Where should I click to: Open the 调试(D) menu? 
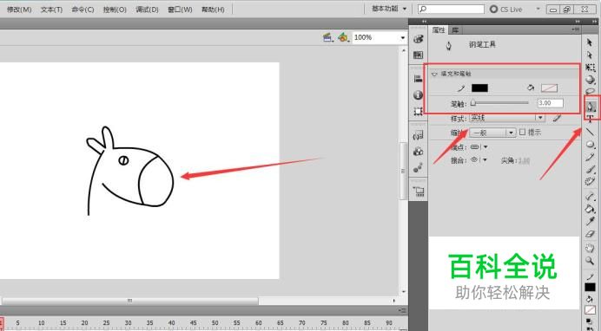click(x=147, y=10)
